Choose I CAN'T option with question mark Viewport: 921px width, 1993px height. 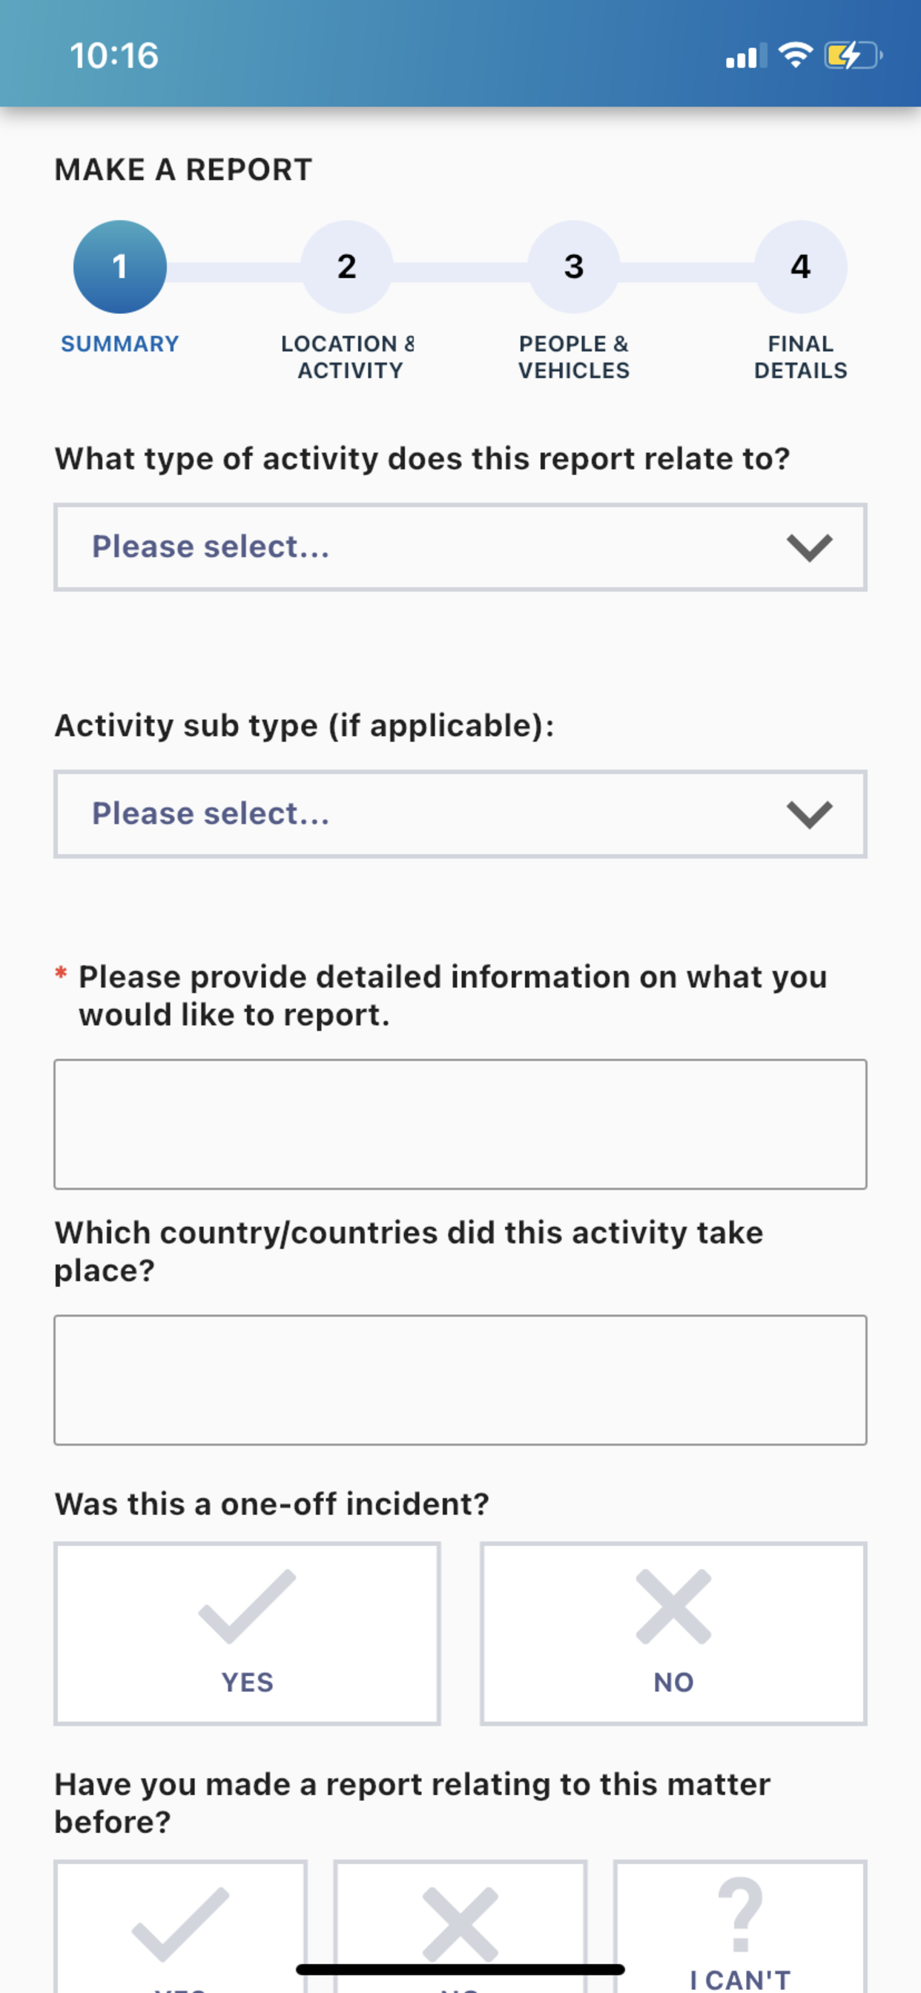[740, 1926]
